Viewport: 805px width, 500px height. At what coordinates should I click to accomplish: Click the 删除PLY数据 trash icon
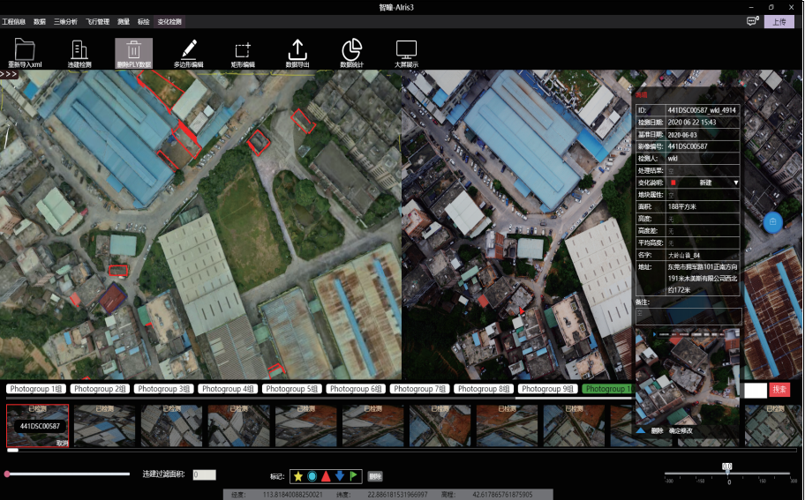(133, 49)
